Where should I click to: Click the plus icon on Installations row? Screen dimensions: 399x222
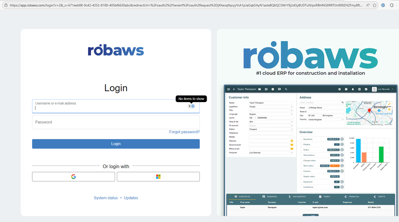(342, 187)
